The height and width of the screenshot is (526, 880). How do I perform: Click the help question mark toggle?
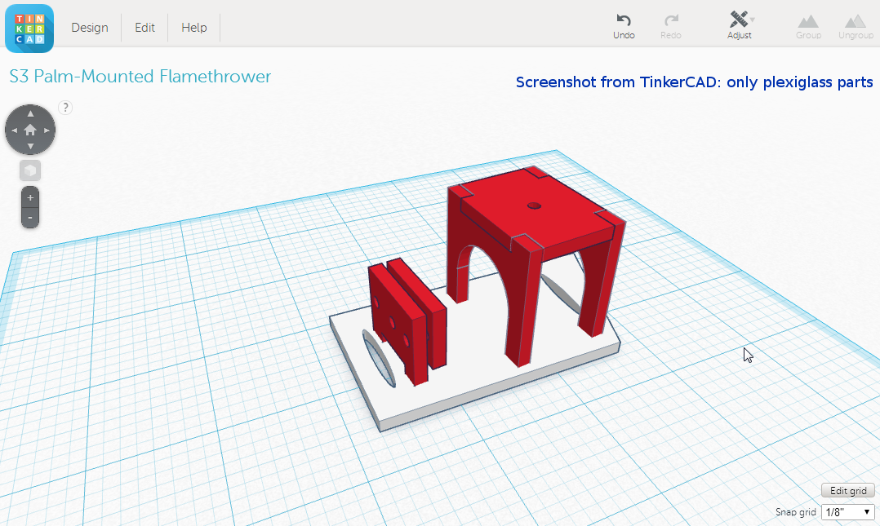[64, 107]
